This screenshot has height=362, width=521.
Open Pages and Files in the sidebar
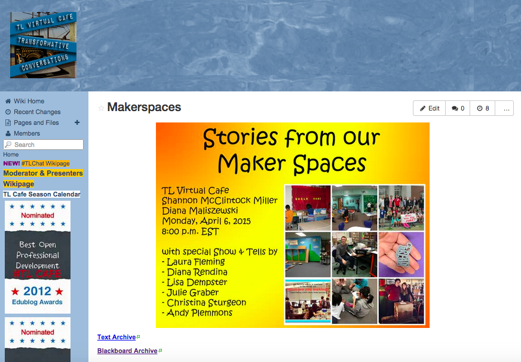(x=36, y=122)
